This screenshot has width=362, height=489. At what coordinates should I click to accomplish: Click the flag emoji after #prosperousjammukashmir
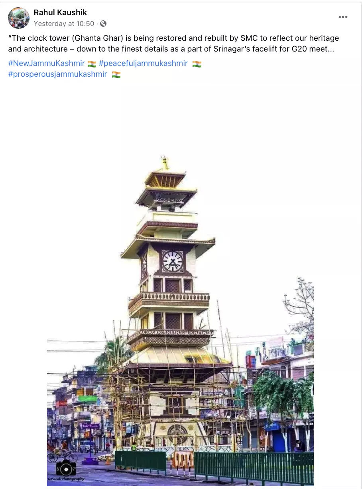point(116,75)
